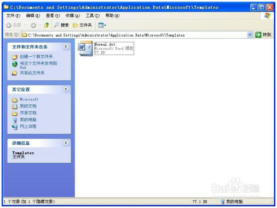277x208 pixels.
Task: Open the address bar dropdown arrow
Action: point(250,34)
